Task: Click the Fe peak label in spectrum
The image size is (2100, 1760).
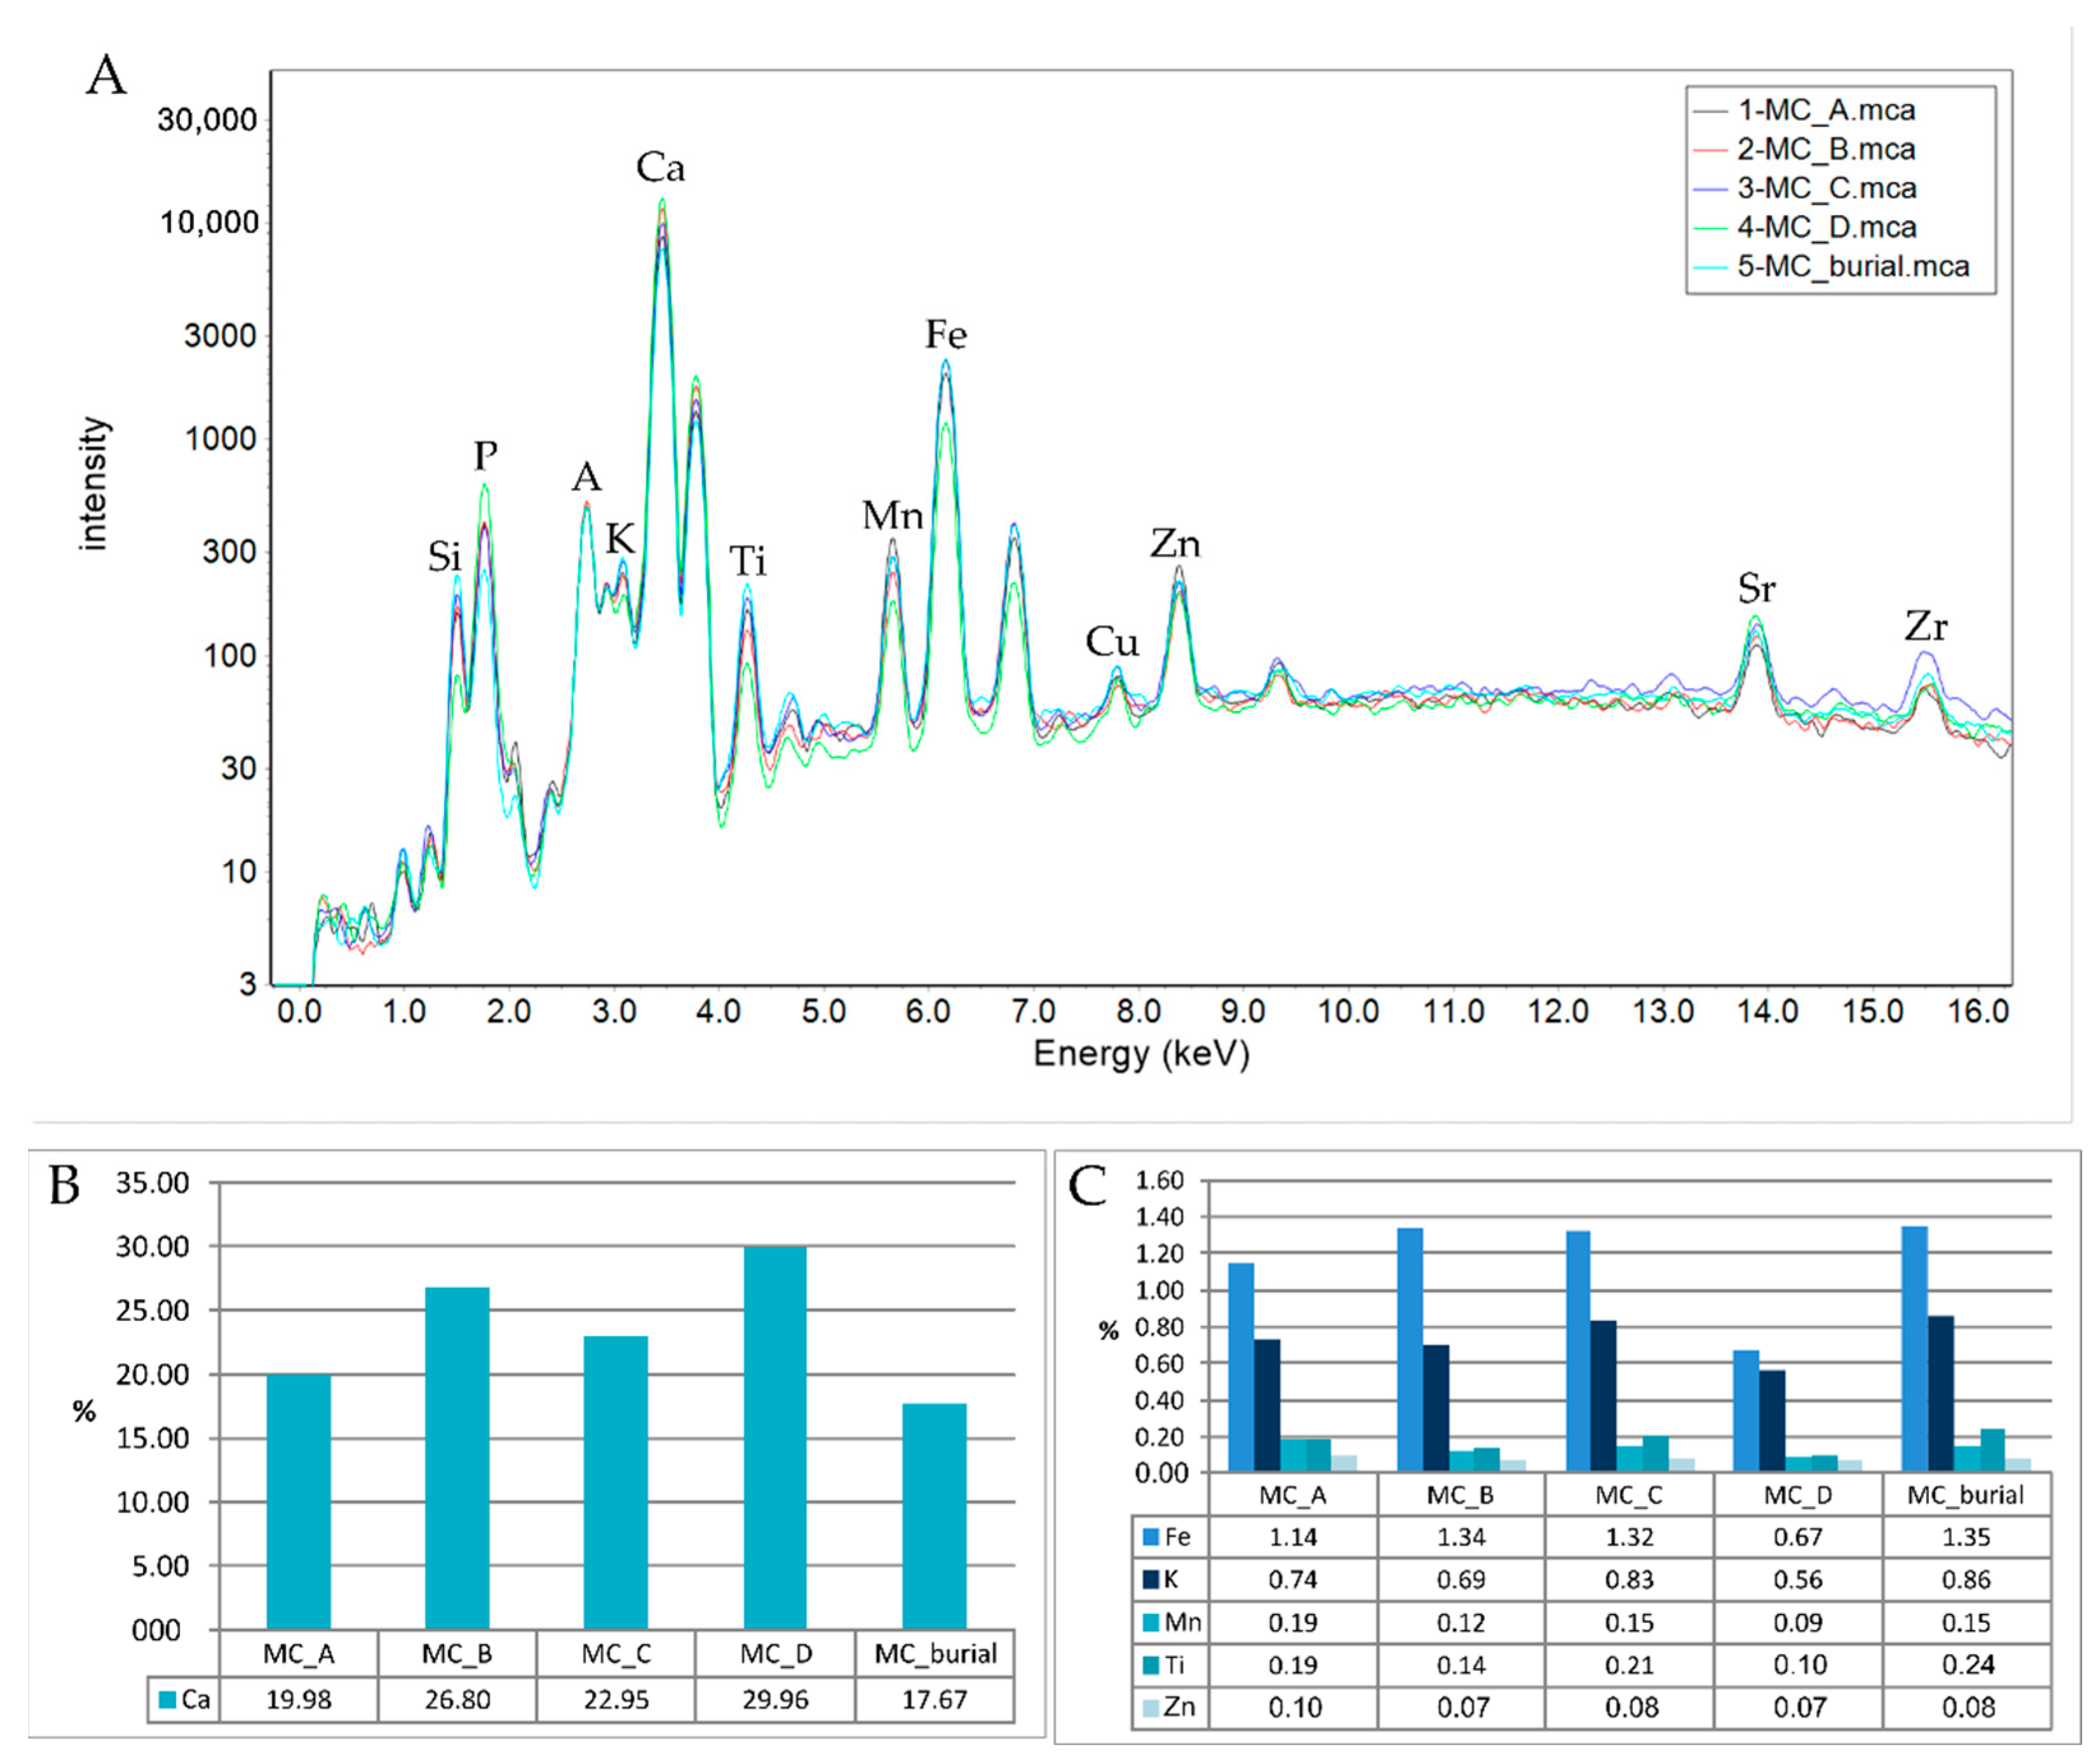Action: click(945, 334)
